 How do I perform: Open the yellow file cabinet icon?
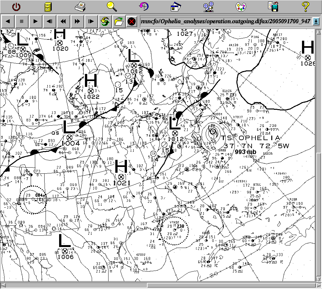(x=48, y=6)
